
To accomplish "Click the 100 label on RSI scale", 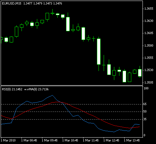I will pyautogui.click(x=146, y=88).
